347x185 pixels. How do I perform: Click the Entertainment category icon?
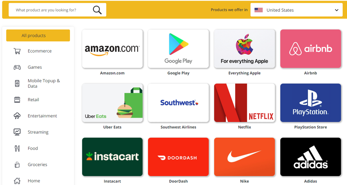pyautogui.click(x=17, y=116)
